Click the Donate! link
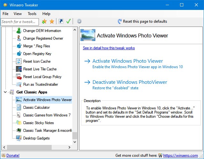204x159 pixels. pyautogui.click(x=13, y=155)
